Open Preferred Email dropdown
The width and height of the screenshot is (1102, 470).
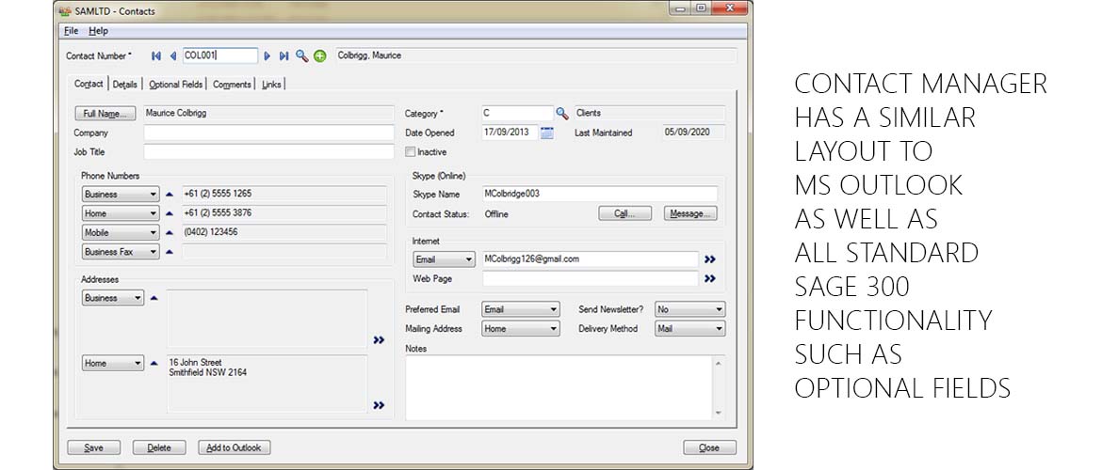[521, 309]
